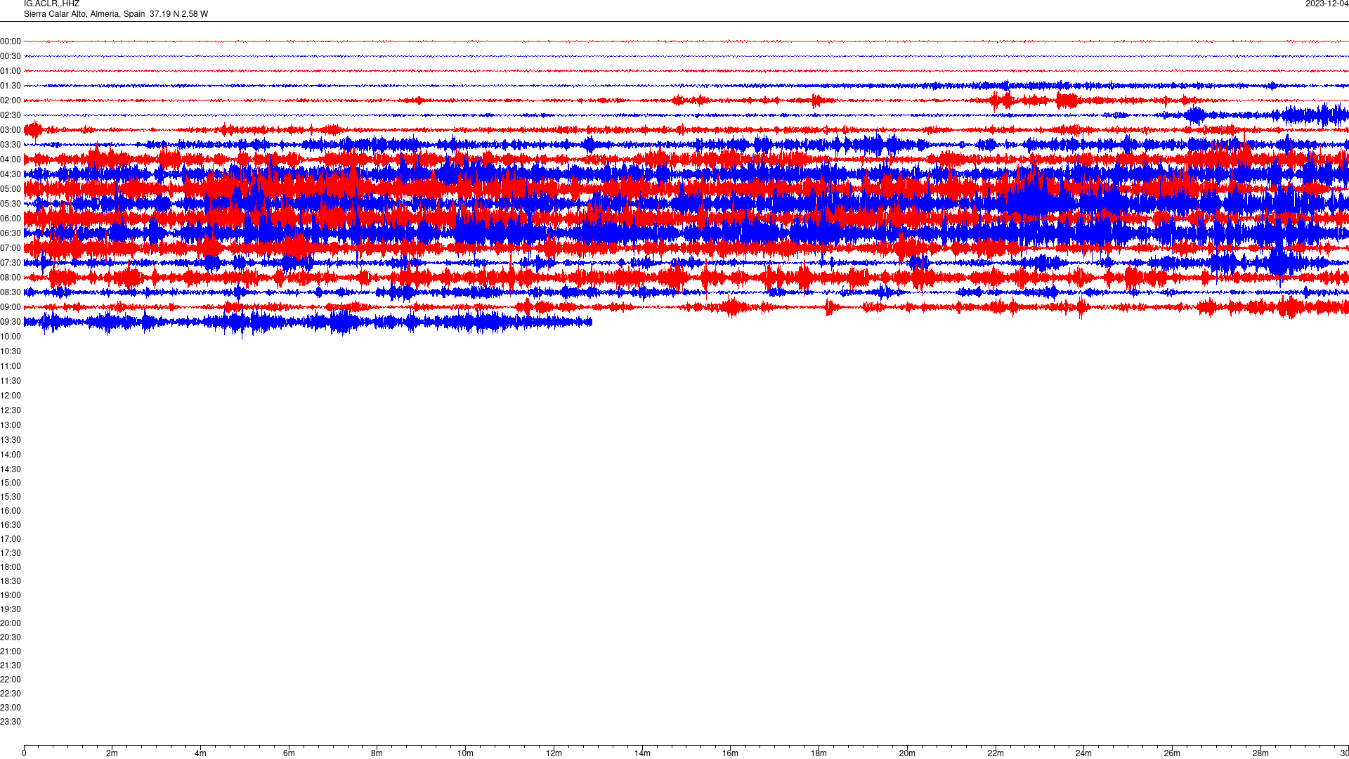Click the 00:30 time row label
This screenshot has height=759, width=1349.
[x=11, y=56]
